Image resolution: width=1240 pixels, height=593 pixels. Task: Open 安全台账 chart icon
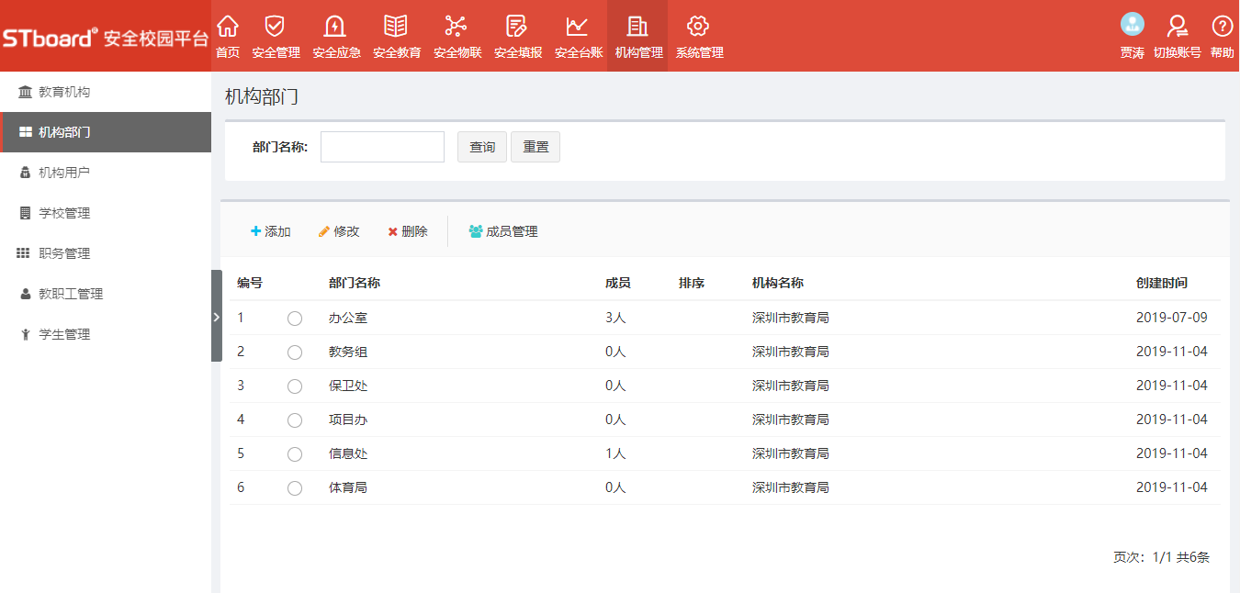578,26
